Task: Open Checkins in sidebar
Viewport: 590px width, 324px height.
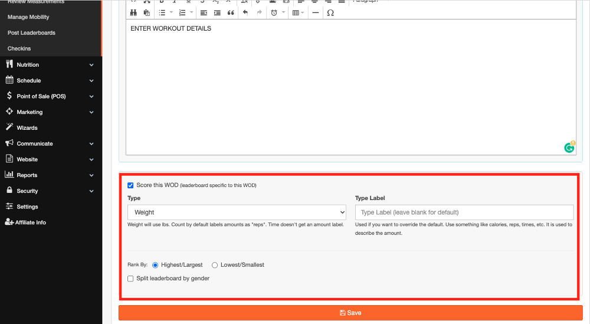Action: (19, 48)
